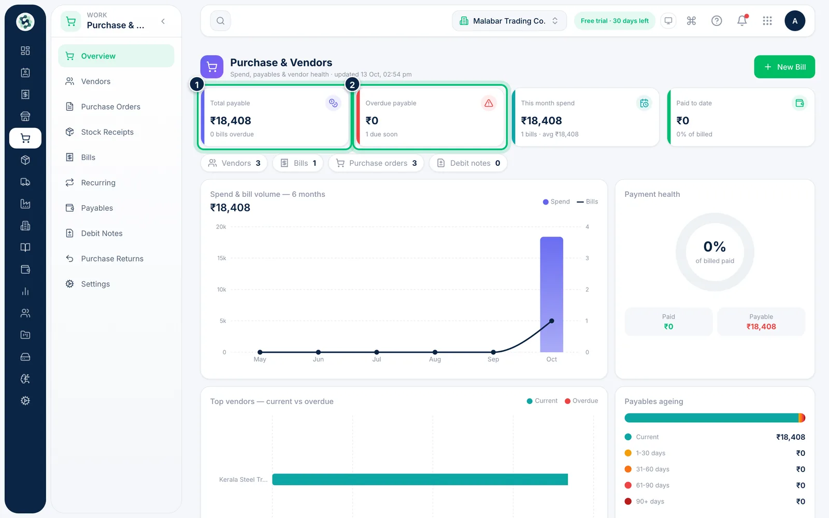Go to Recurring in the sidebar
Viewport: 829px width, 518px height.
[x=116, y=183]
